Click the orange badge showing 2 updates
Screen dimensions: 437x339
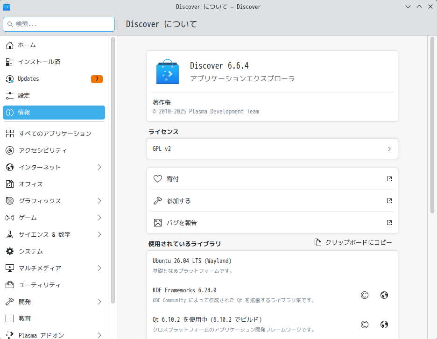point(97,79)
